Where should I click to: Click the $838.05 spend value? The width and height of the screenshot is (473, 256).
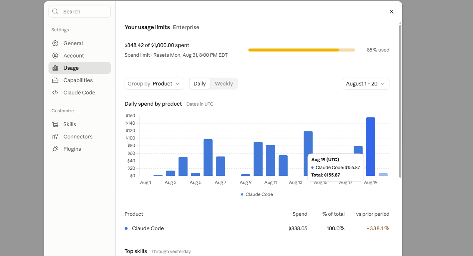tap(298, 228)
